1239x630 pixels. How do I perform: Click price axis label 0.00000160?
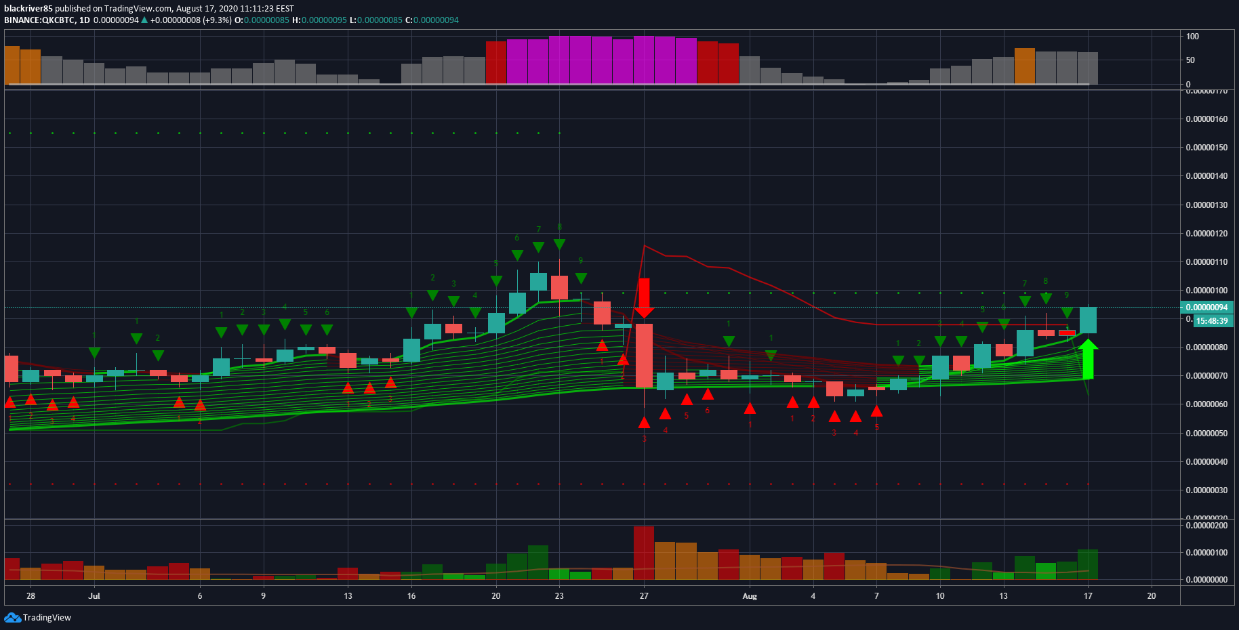pyautogui.click(x=1206, y=119)
